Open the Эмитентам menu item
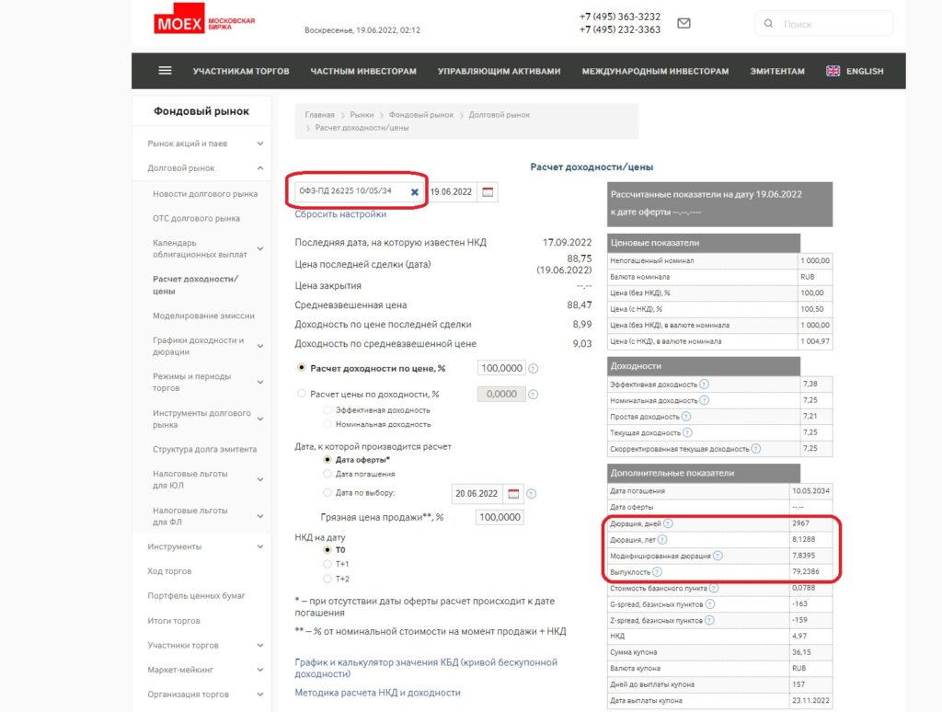 tap(776, 71)
